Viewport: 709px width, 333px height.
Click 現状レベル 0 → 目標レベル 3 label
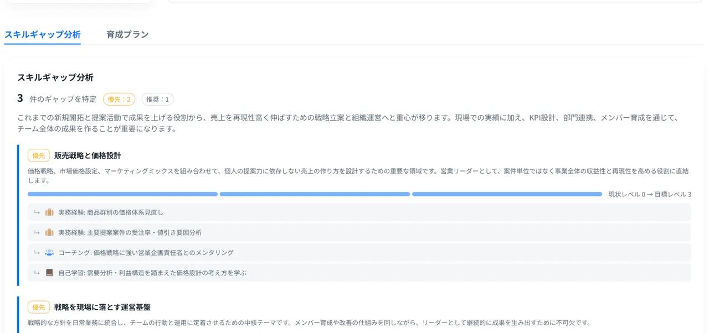point(650,194)
